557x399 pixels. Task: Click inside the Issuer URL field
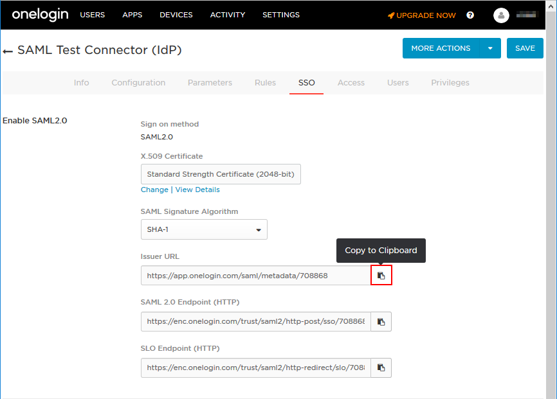(x=255, y=276)
